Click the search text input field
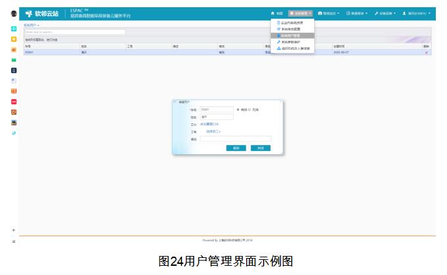 pyautogui.click(x=74, y=32)
